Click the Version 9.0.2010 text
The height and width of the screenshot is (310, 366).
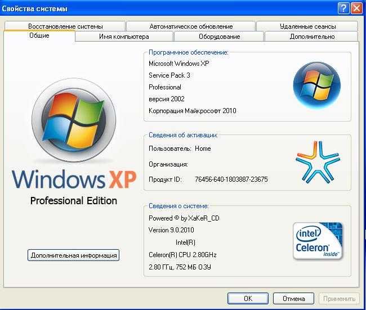(171, 230)
